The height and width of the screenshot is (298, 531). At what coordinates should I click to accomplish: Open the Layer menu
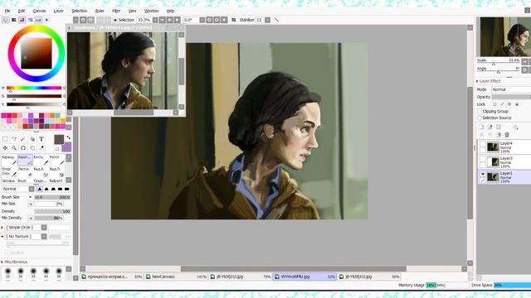click(x=59, y=11)
